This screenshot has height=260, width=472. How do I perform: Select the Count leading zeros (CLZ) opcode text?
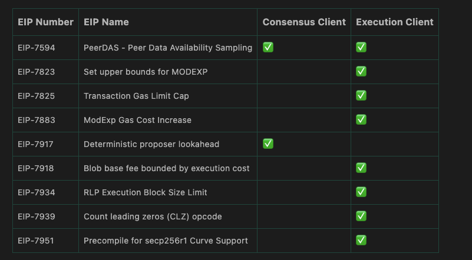(x=153, y=216)
